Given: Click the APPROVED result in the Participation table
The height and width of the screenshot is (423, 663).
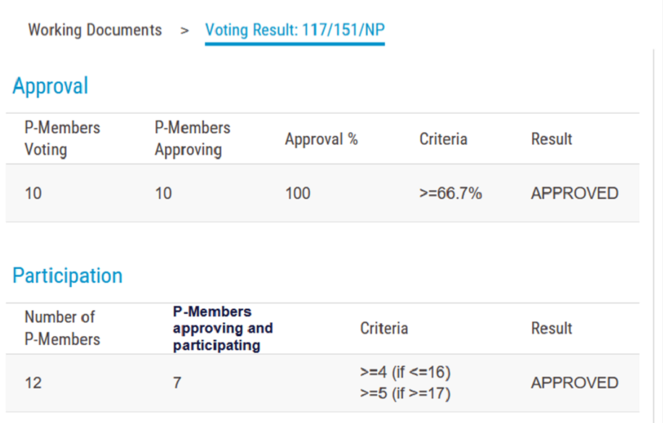Looking at the screenshot, I should point(575,383).
